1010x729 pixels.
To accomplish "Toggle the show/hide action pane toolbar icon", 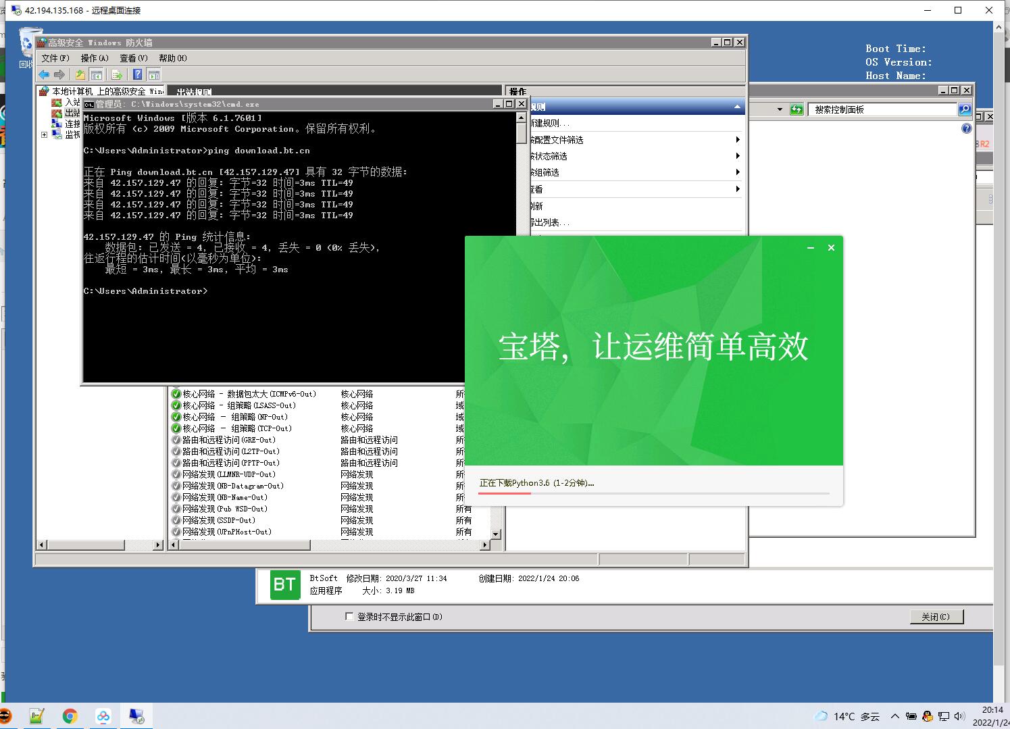I will point(154,74).
